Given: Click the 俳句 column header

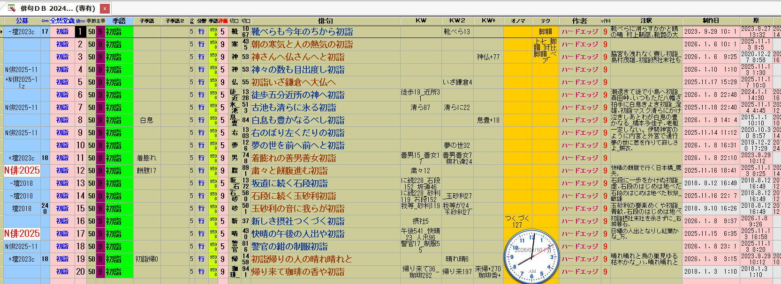Looking at the screenshot, I should click(x=325, y=21).
